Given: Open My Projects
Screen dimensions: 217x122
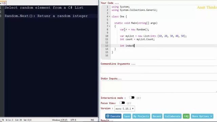Looking at the screenshot, I should pos(141,116).
